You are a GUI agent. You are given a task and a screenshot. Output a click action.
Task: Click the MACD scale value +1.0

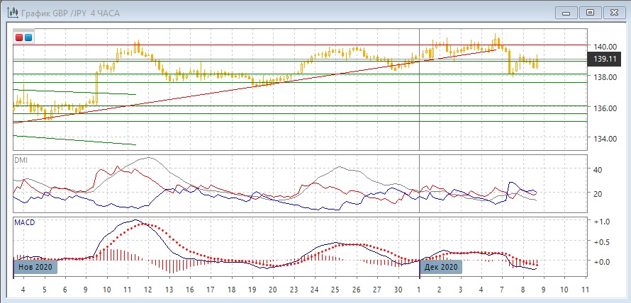(x=601, y=222)
